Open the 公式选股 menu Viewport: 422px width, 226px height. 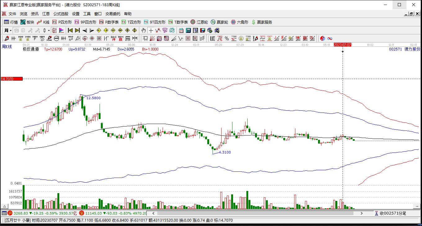(61, 14)
